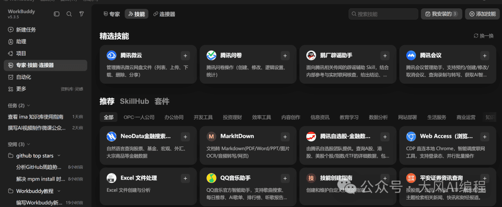Screen dimensions: 502x207
Task: Add the 腾讯问卷 skill
Action: click(x=285, y=55)
